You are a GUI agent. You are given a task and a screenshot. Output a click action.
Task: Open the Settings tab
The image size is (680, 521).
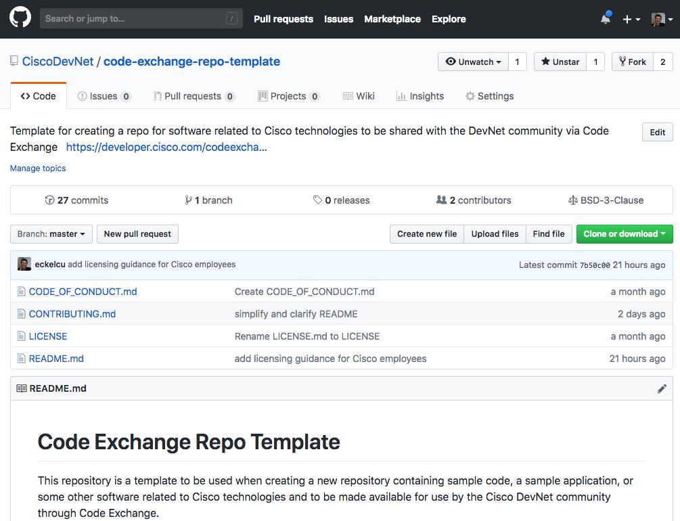[489, 96]
